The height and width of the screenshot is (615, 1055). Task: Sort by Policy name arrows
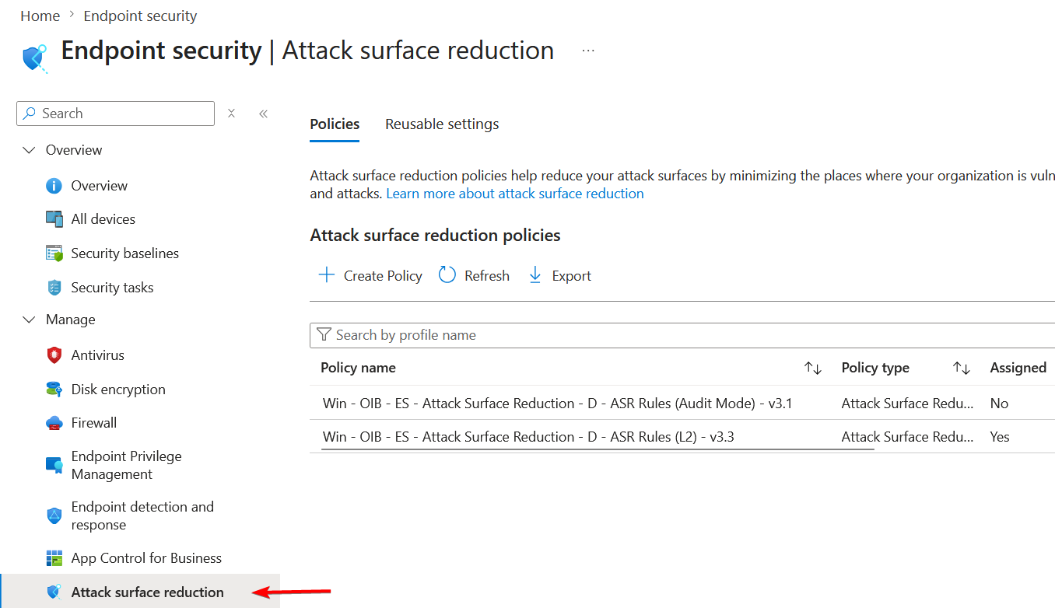tap(813, 369)
